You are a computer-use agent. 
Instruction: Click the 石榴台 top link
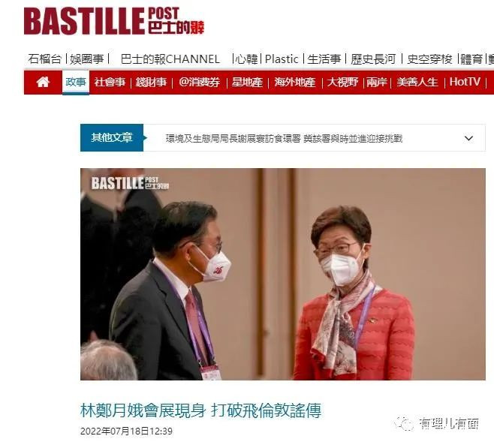coord(45,59)
